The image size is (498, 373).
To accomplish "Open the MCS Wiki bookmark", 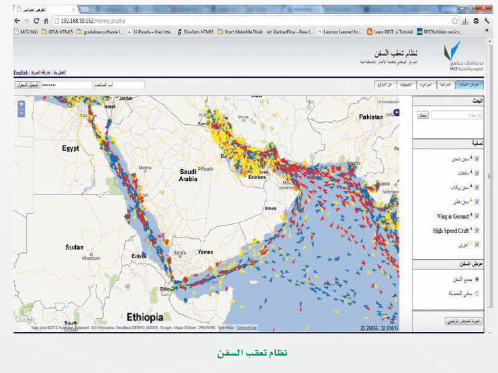I will [x=26, y=32].
